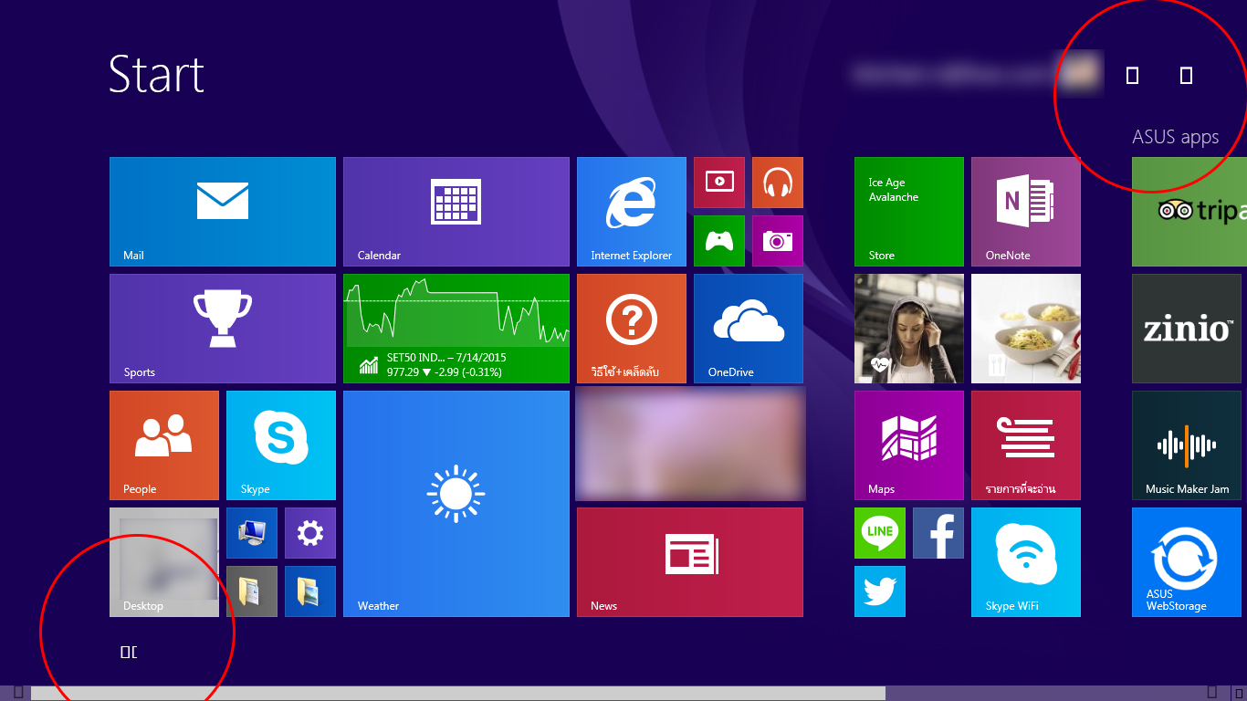Click the power button beside the account picture
The image size is (1247, 701).
click(1133, 76)
